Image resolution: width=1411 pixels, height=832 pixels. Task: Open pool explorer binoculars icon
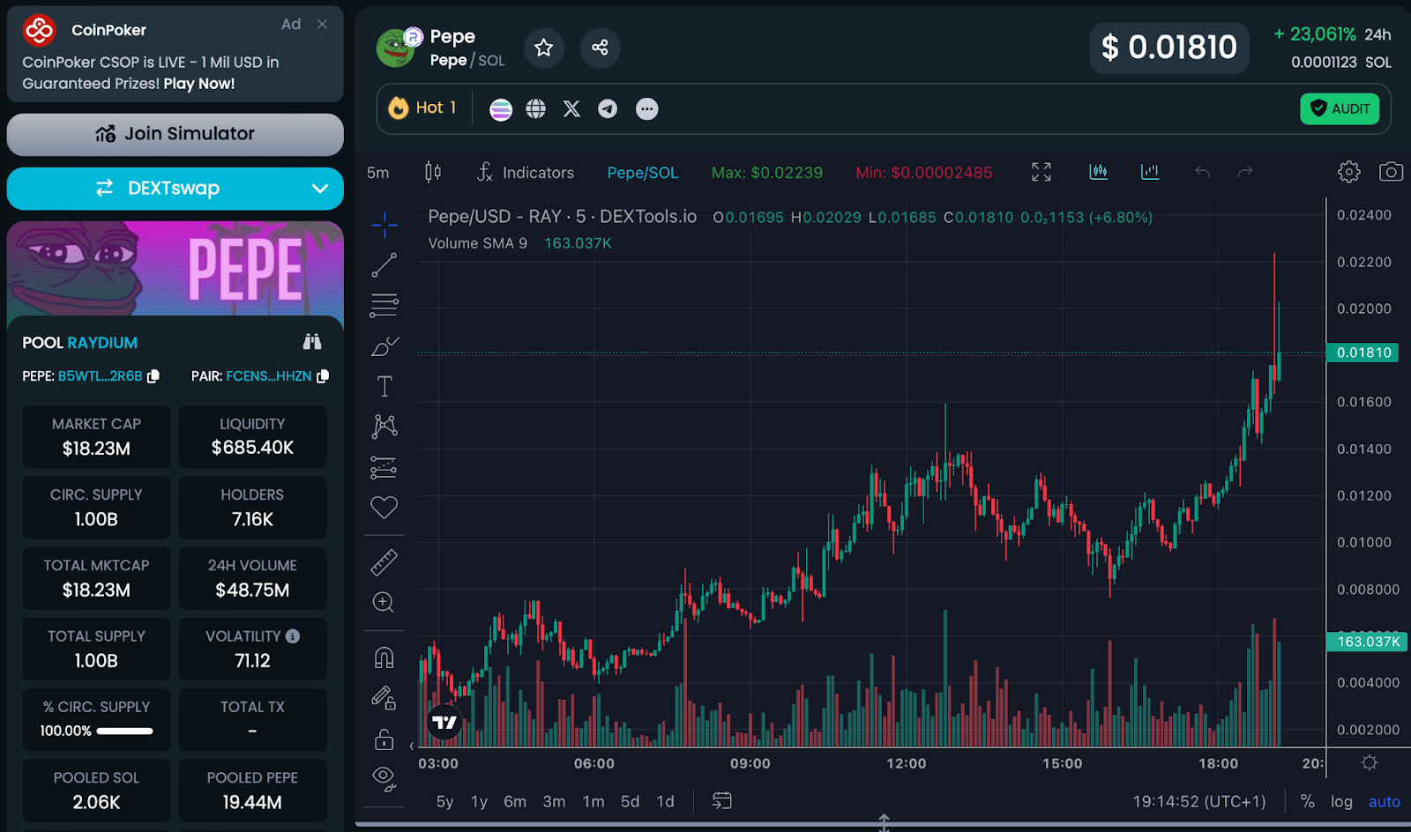(x=312, y=342)
